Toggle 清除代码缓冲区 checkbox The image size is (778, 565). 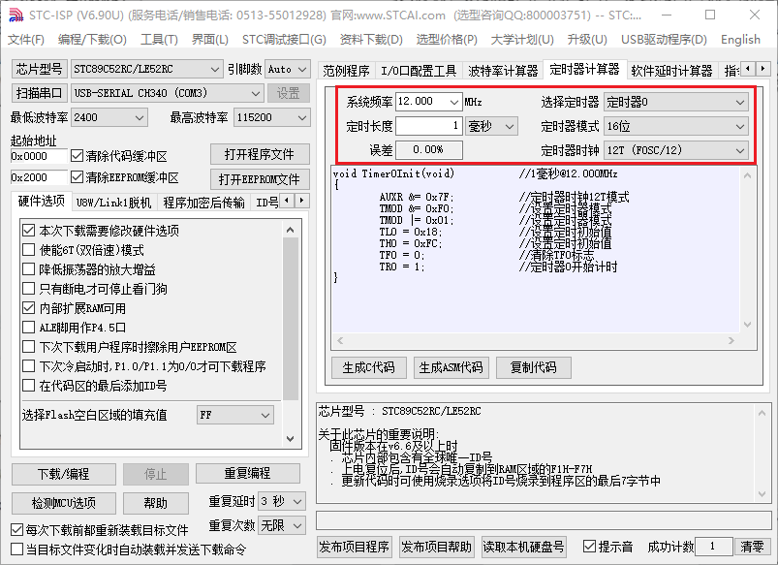[78, 156]
